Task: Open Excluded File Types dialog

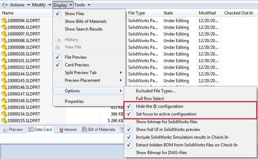Action: tap(155, 91)
